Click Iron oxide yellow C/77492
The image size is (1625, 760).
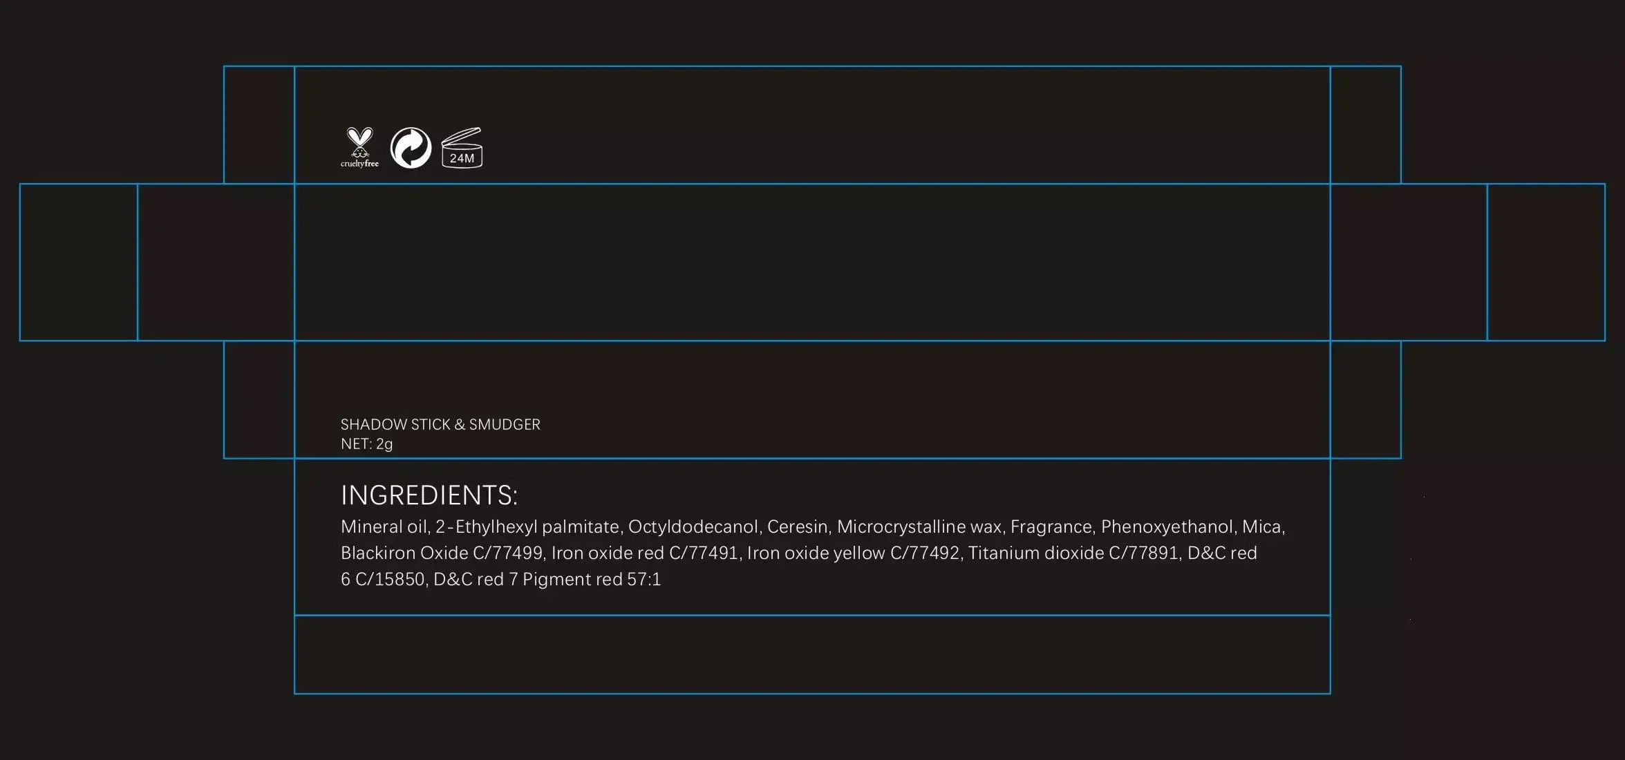pyautogui.click(x=853, y=553)
